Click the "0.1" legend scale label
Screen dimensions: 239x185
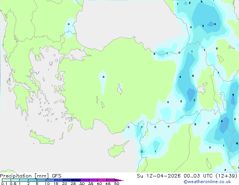[4, 183]
